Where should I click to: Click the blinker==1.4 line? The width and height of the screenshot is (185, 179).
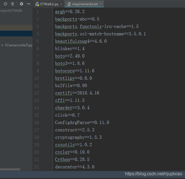pyautogui.click(x=70, y=49)
